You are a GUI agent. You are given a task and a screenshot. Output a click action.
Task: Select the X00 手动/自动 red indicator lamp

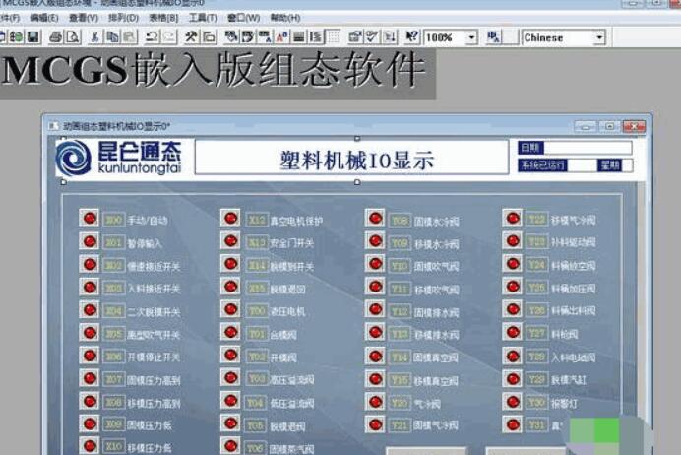pyautogui.click(x=90, y=218)
